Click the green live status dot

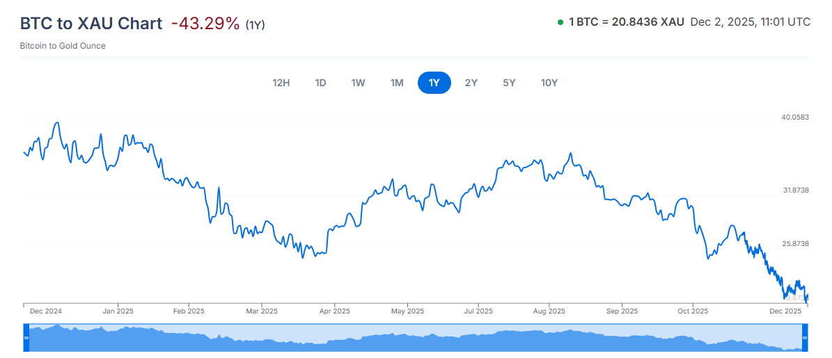coord(560,22)
